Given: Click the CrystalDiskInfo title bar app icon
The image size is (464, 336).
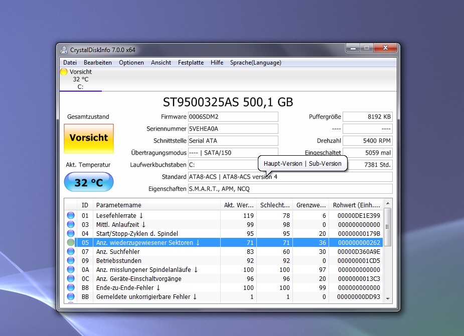Looking at the screenshot, I should coord(64,50).
